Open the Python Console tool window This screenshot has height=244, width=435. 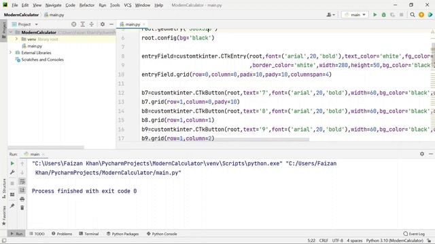pyautogui.click(x=162, y=234)
